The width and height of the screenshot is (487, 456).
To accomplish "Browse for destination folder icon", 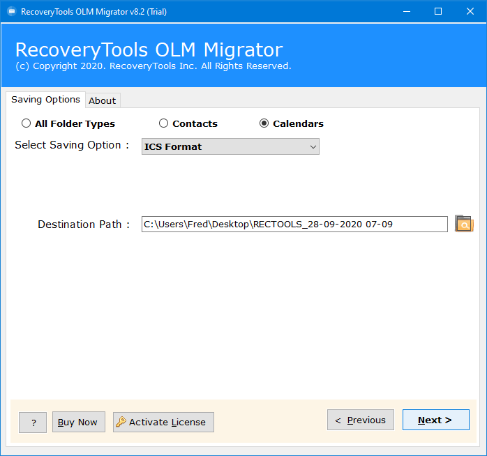I will (x=464, y=224).
